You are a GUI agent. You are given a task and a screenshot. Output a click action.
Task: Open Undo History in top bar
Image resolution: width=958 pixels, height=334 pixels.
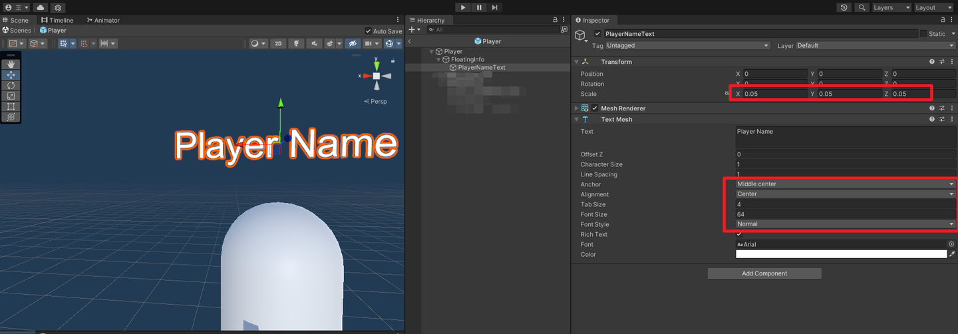coord(844,7)
